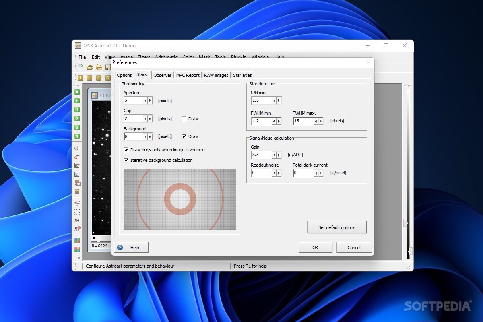Decrease the Readout noise value
This screenshot has width=483, height=322.
[274, 173]
